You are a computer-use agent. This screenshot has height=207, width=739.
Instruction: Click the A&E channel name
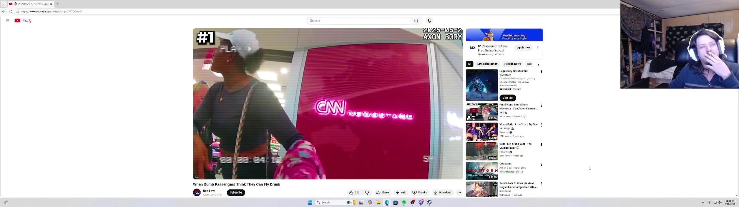point(501,113)
